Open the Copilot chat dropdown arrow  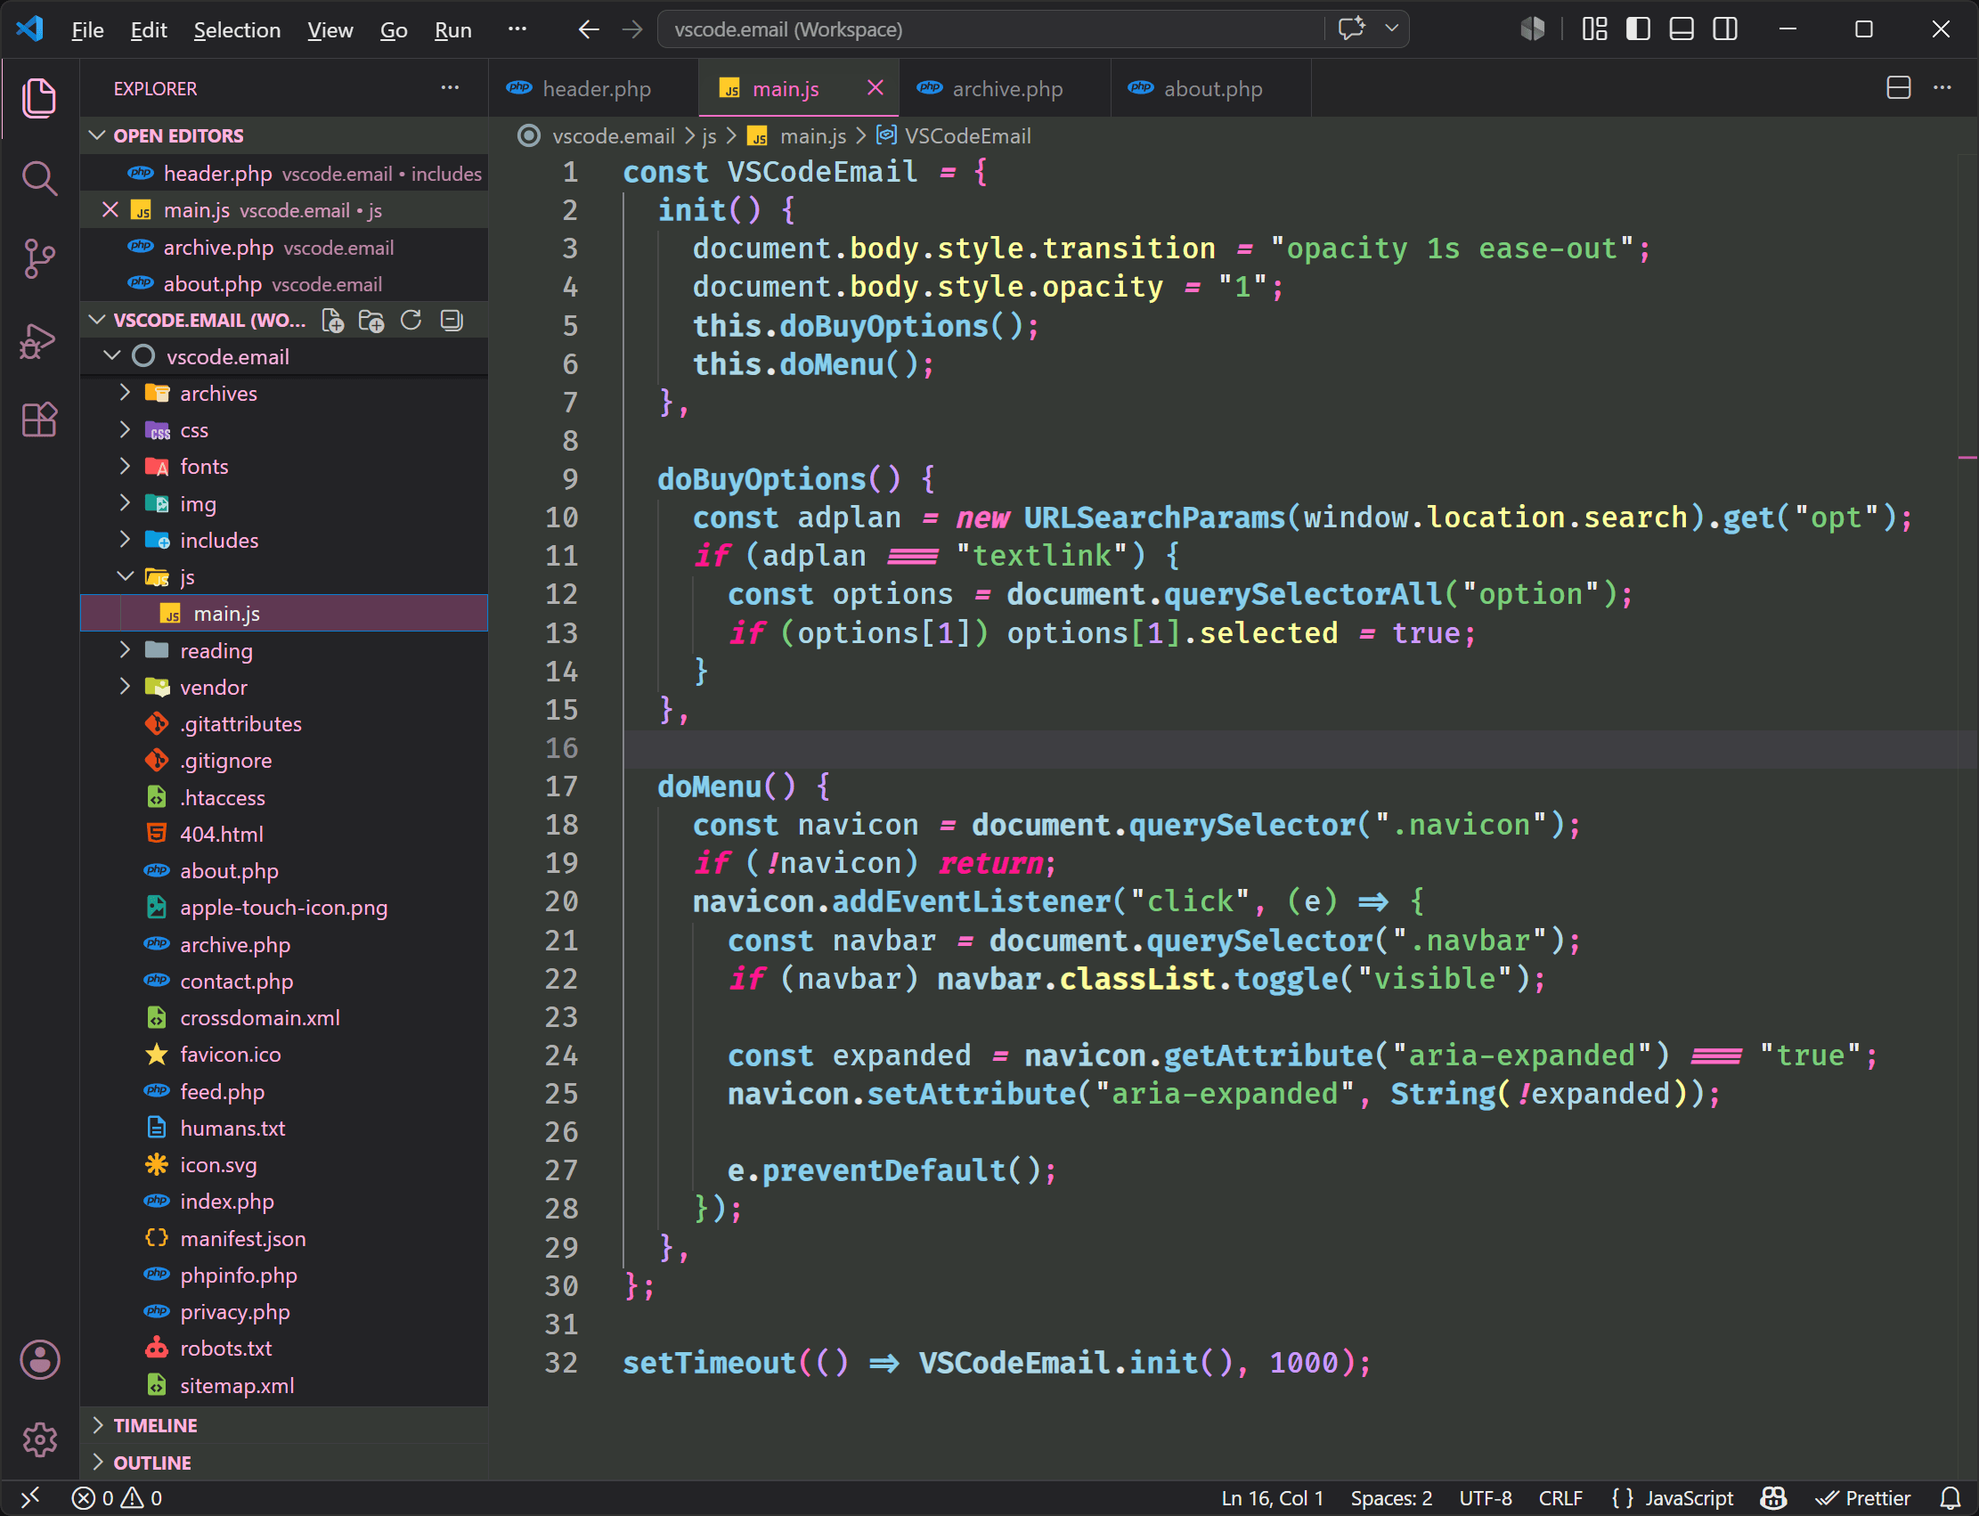point(1391,29)
